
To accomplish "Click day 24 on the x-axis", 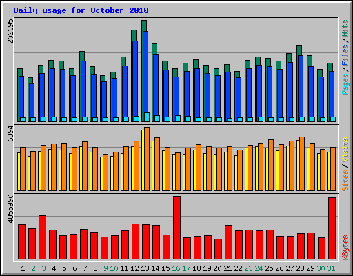I will pos(259,268).
